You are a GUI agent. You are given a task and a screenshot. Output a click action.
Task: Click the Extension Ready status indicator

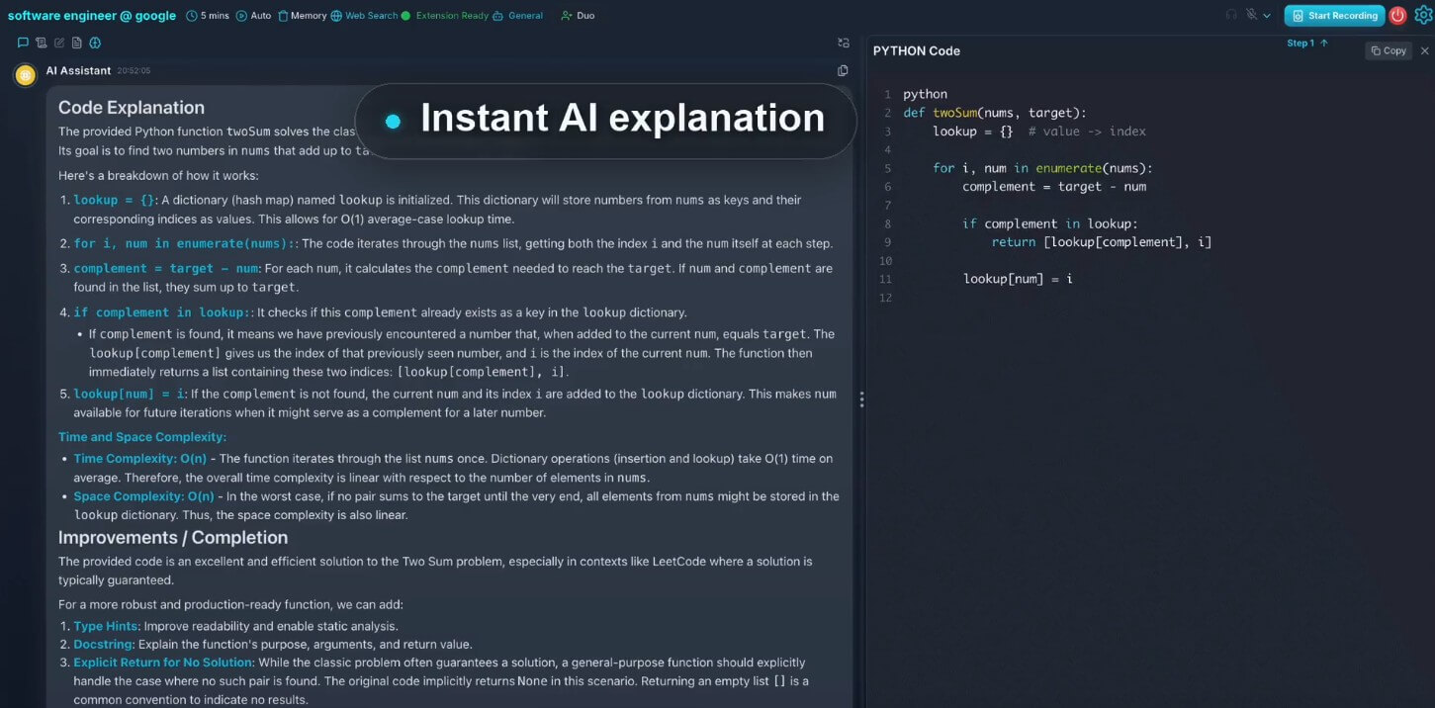click(x=444, y=16)
